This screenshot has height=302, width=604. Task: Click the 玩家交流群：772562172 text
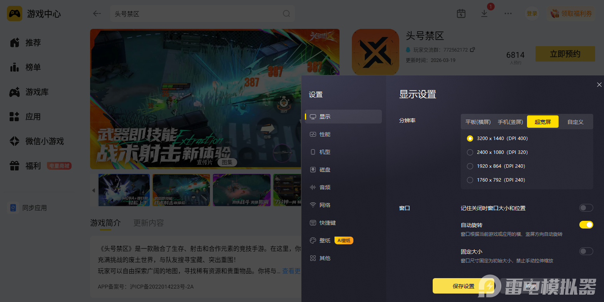(x=440, y=50)
